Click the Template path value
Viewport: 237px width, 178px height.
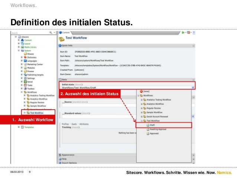click(x=118, y=65)
